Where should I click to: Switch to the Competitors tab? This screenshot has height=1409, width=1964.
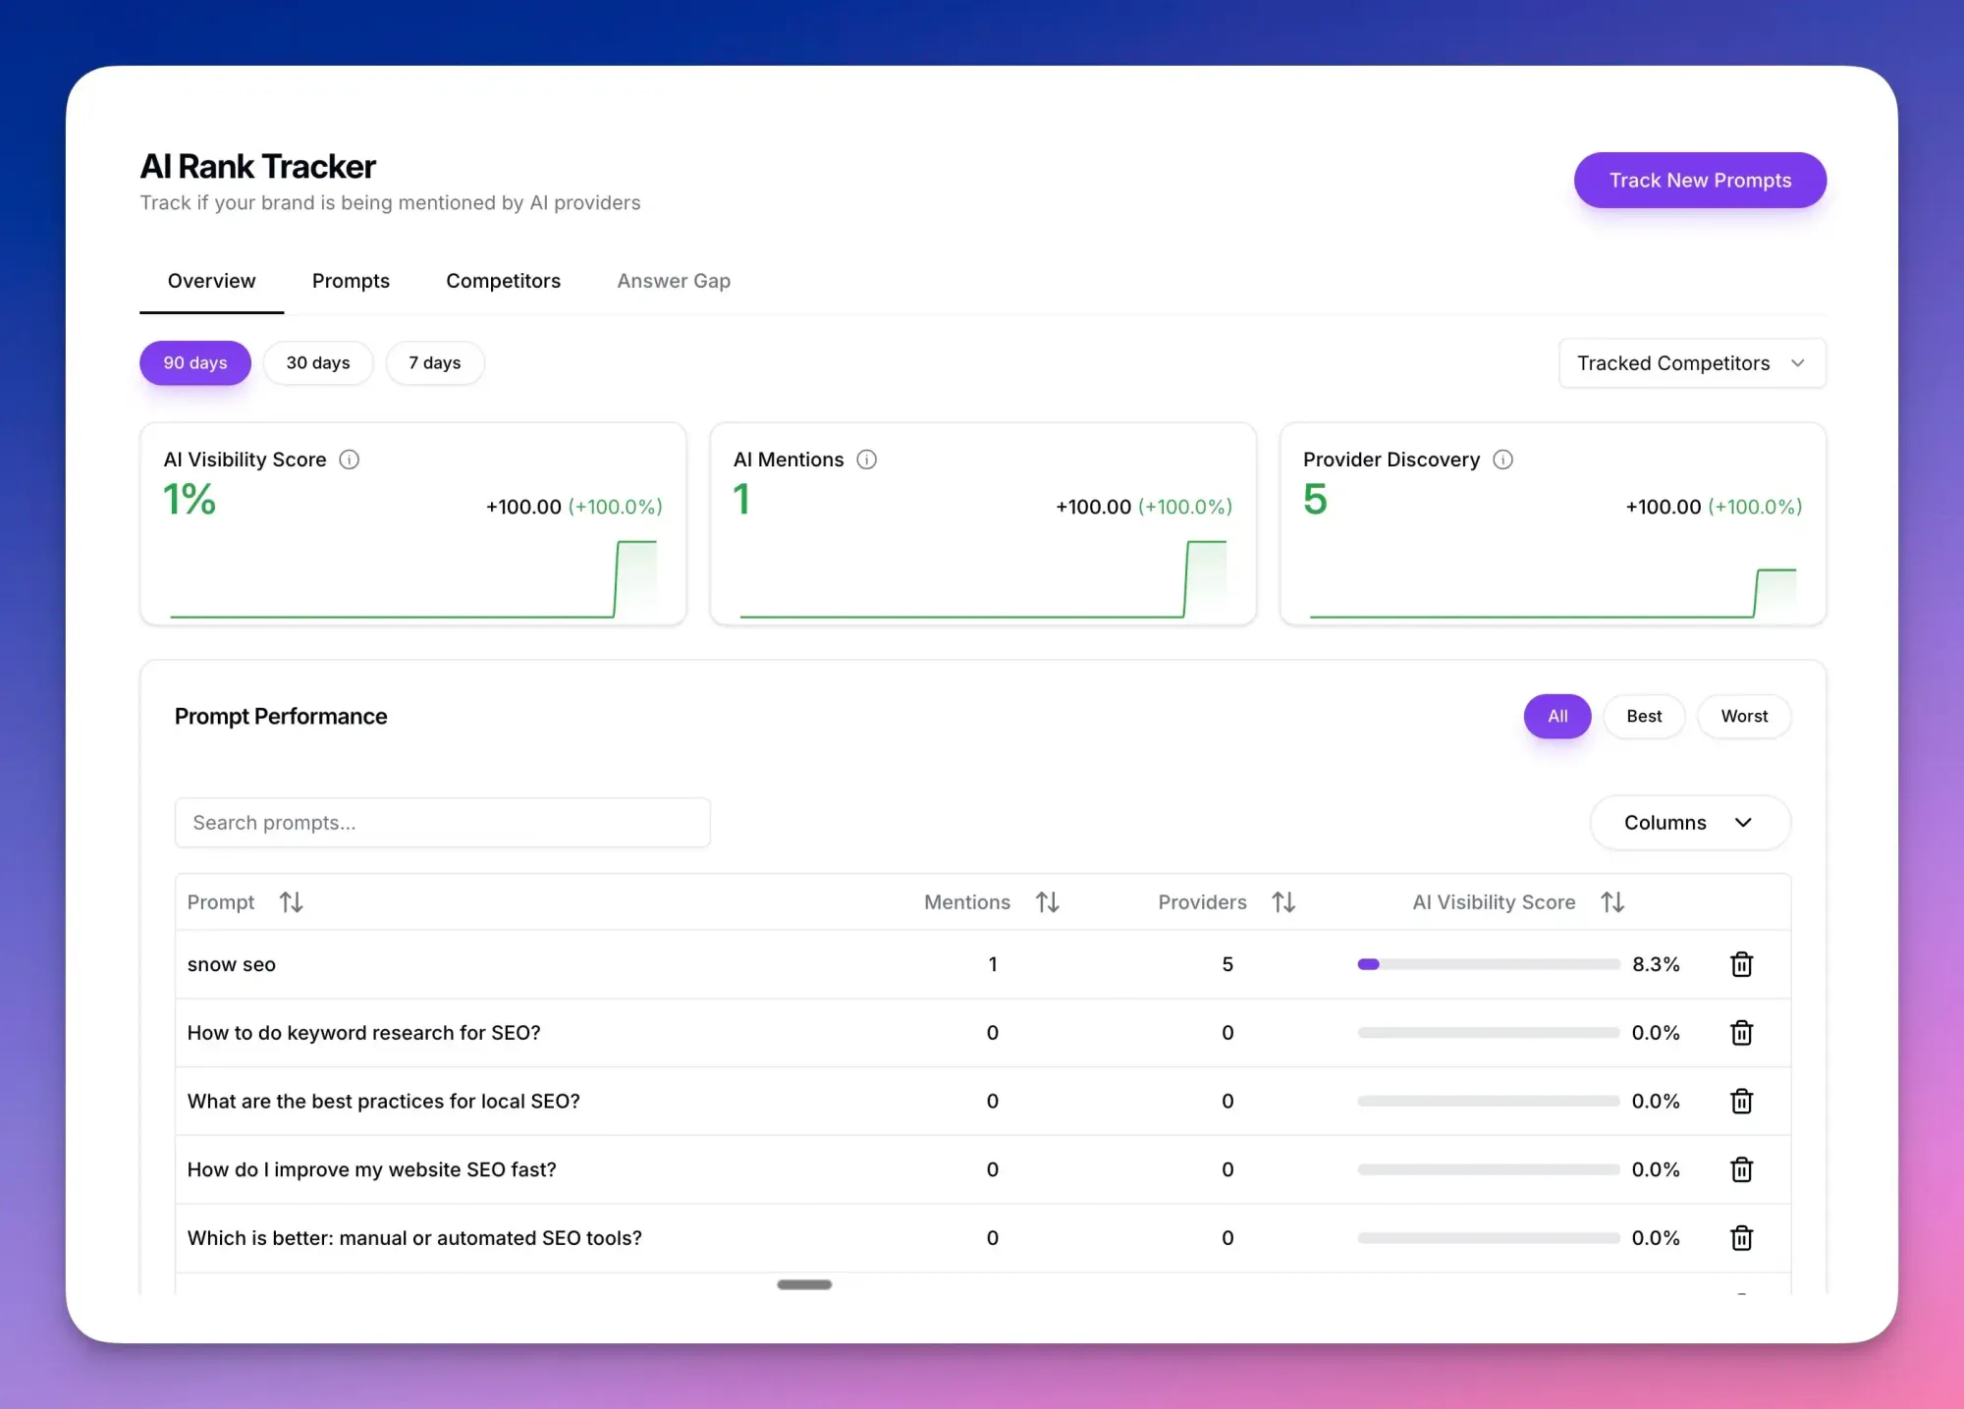503,281
